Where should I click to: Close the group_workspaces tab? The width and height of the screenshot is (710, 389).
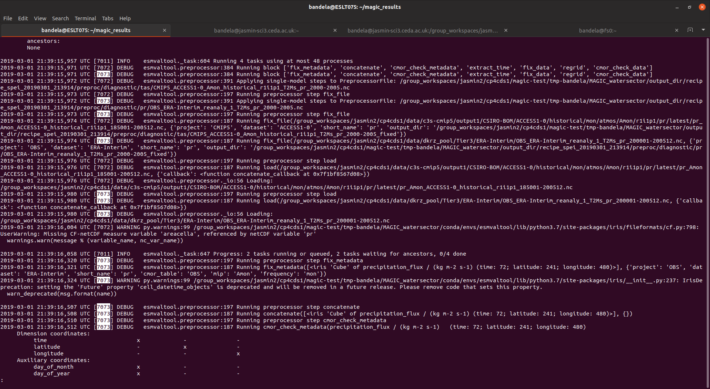506,30
